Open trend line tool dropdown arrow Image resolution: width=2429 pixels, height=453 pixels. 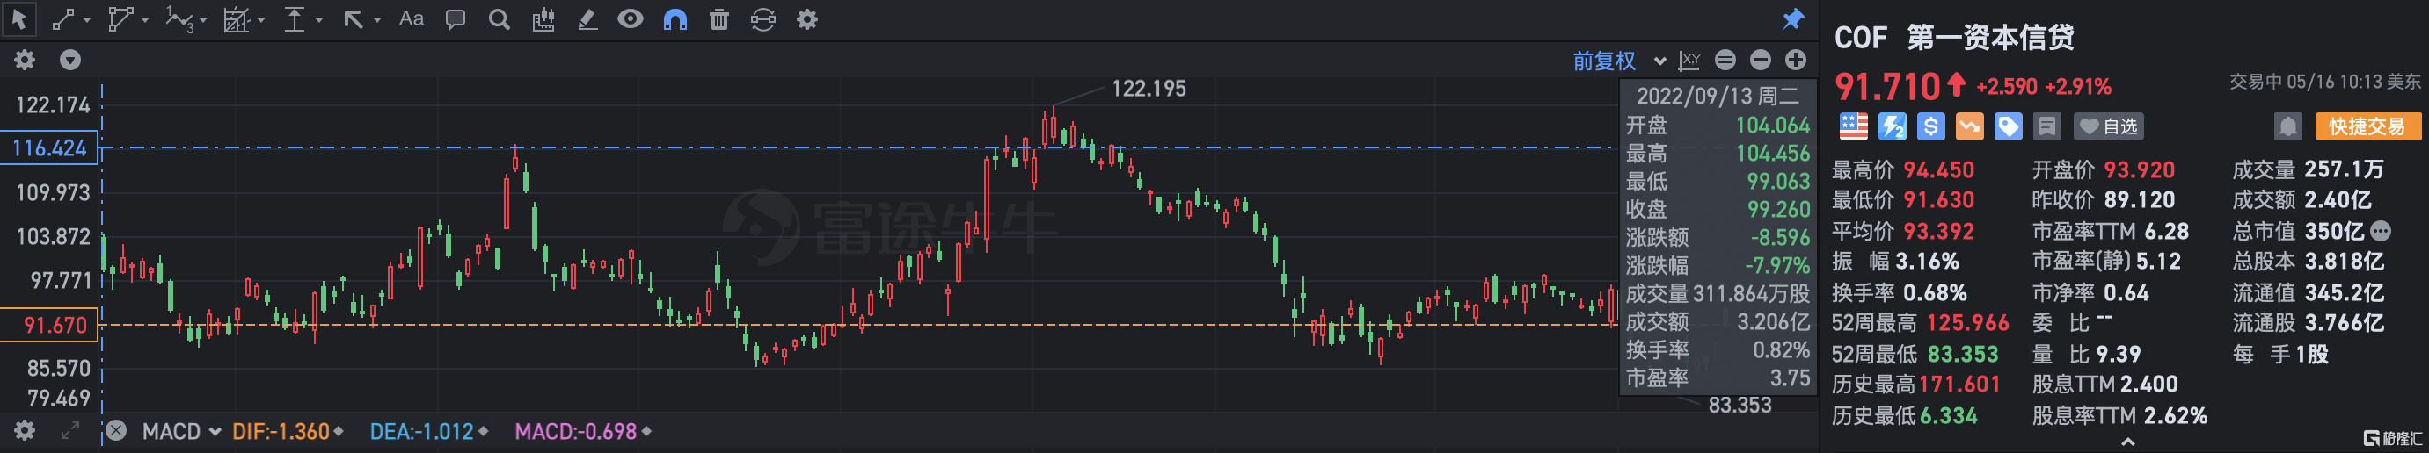point(87,20)
